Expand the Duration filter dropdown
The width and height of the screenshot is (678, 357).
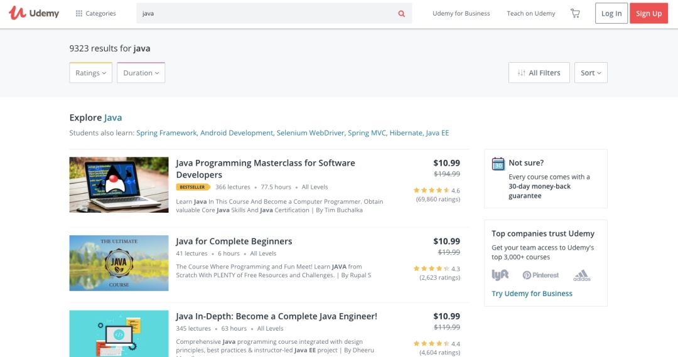coord(141,73)
